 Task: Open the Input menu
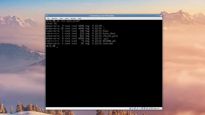[67, 19]
